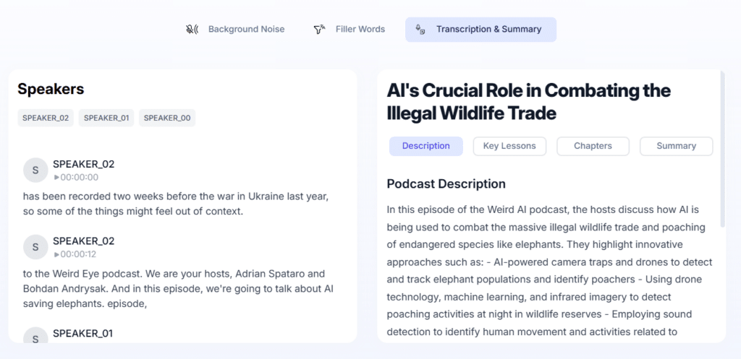Click the Weird Eye podcast transcript text
The height and width of the screenshot is (359, 741).
tap(180, 289)
